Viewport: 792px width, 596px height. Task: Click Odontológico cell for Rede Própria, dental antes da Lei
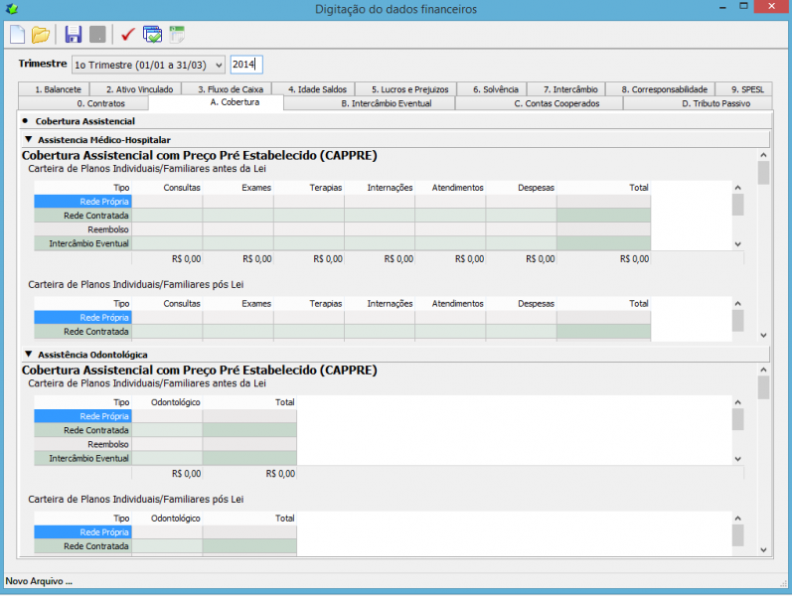[167, 416]
